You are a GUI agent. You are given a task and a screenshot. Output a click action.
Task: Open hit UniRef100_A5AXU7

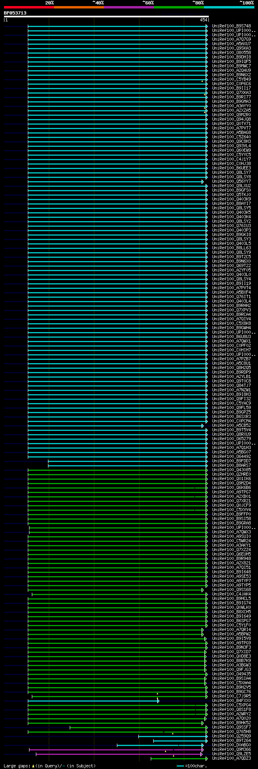pos(231,44)
